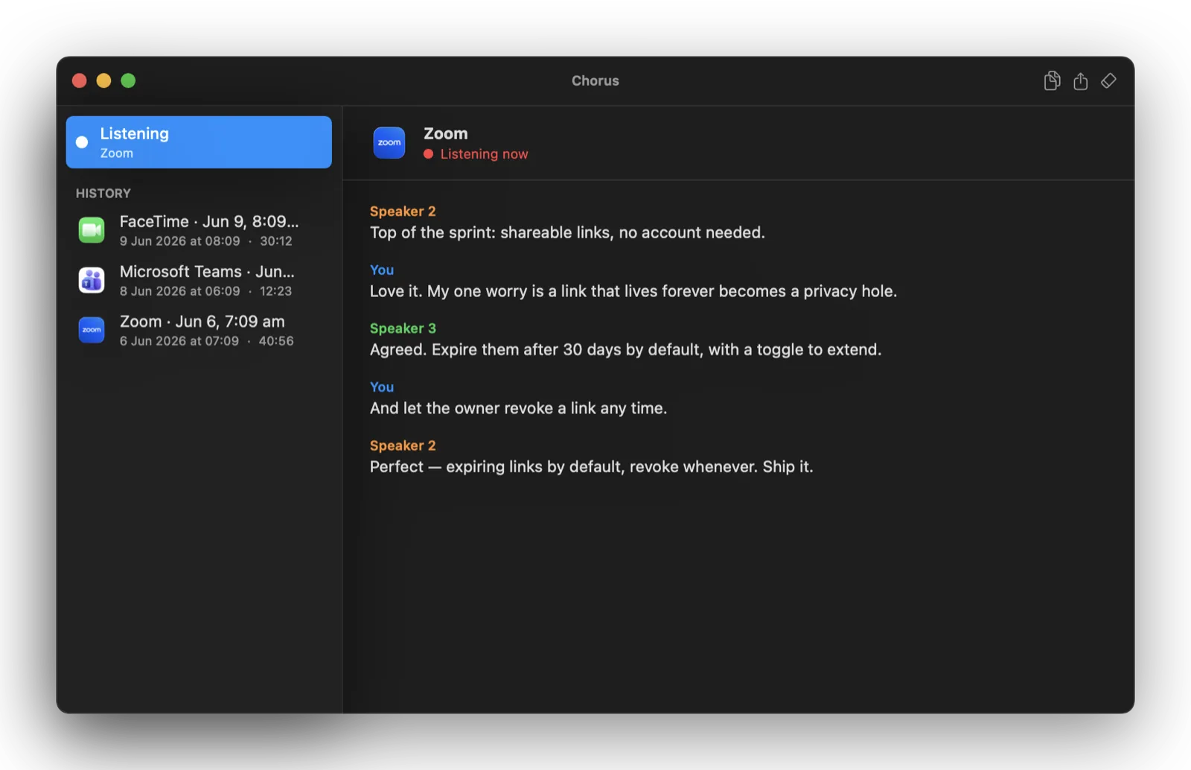Click the You label above "And let the owner"
Viewport: 1191px width, 770px height.
[382, 387]
